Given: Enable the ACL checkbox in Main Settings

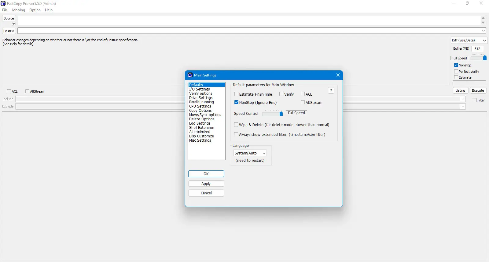Looking at the screenshot, I should [303, 94].
